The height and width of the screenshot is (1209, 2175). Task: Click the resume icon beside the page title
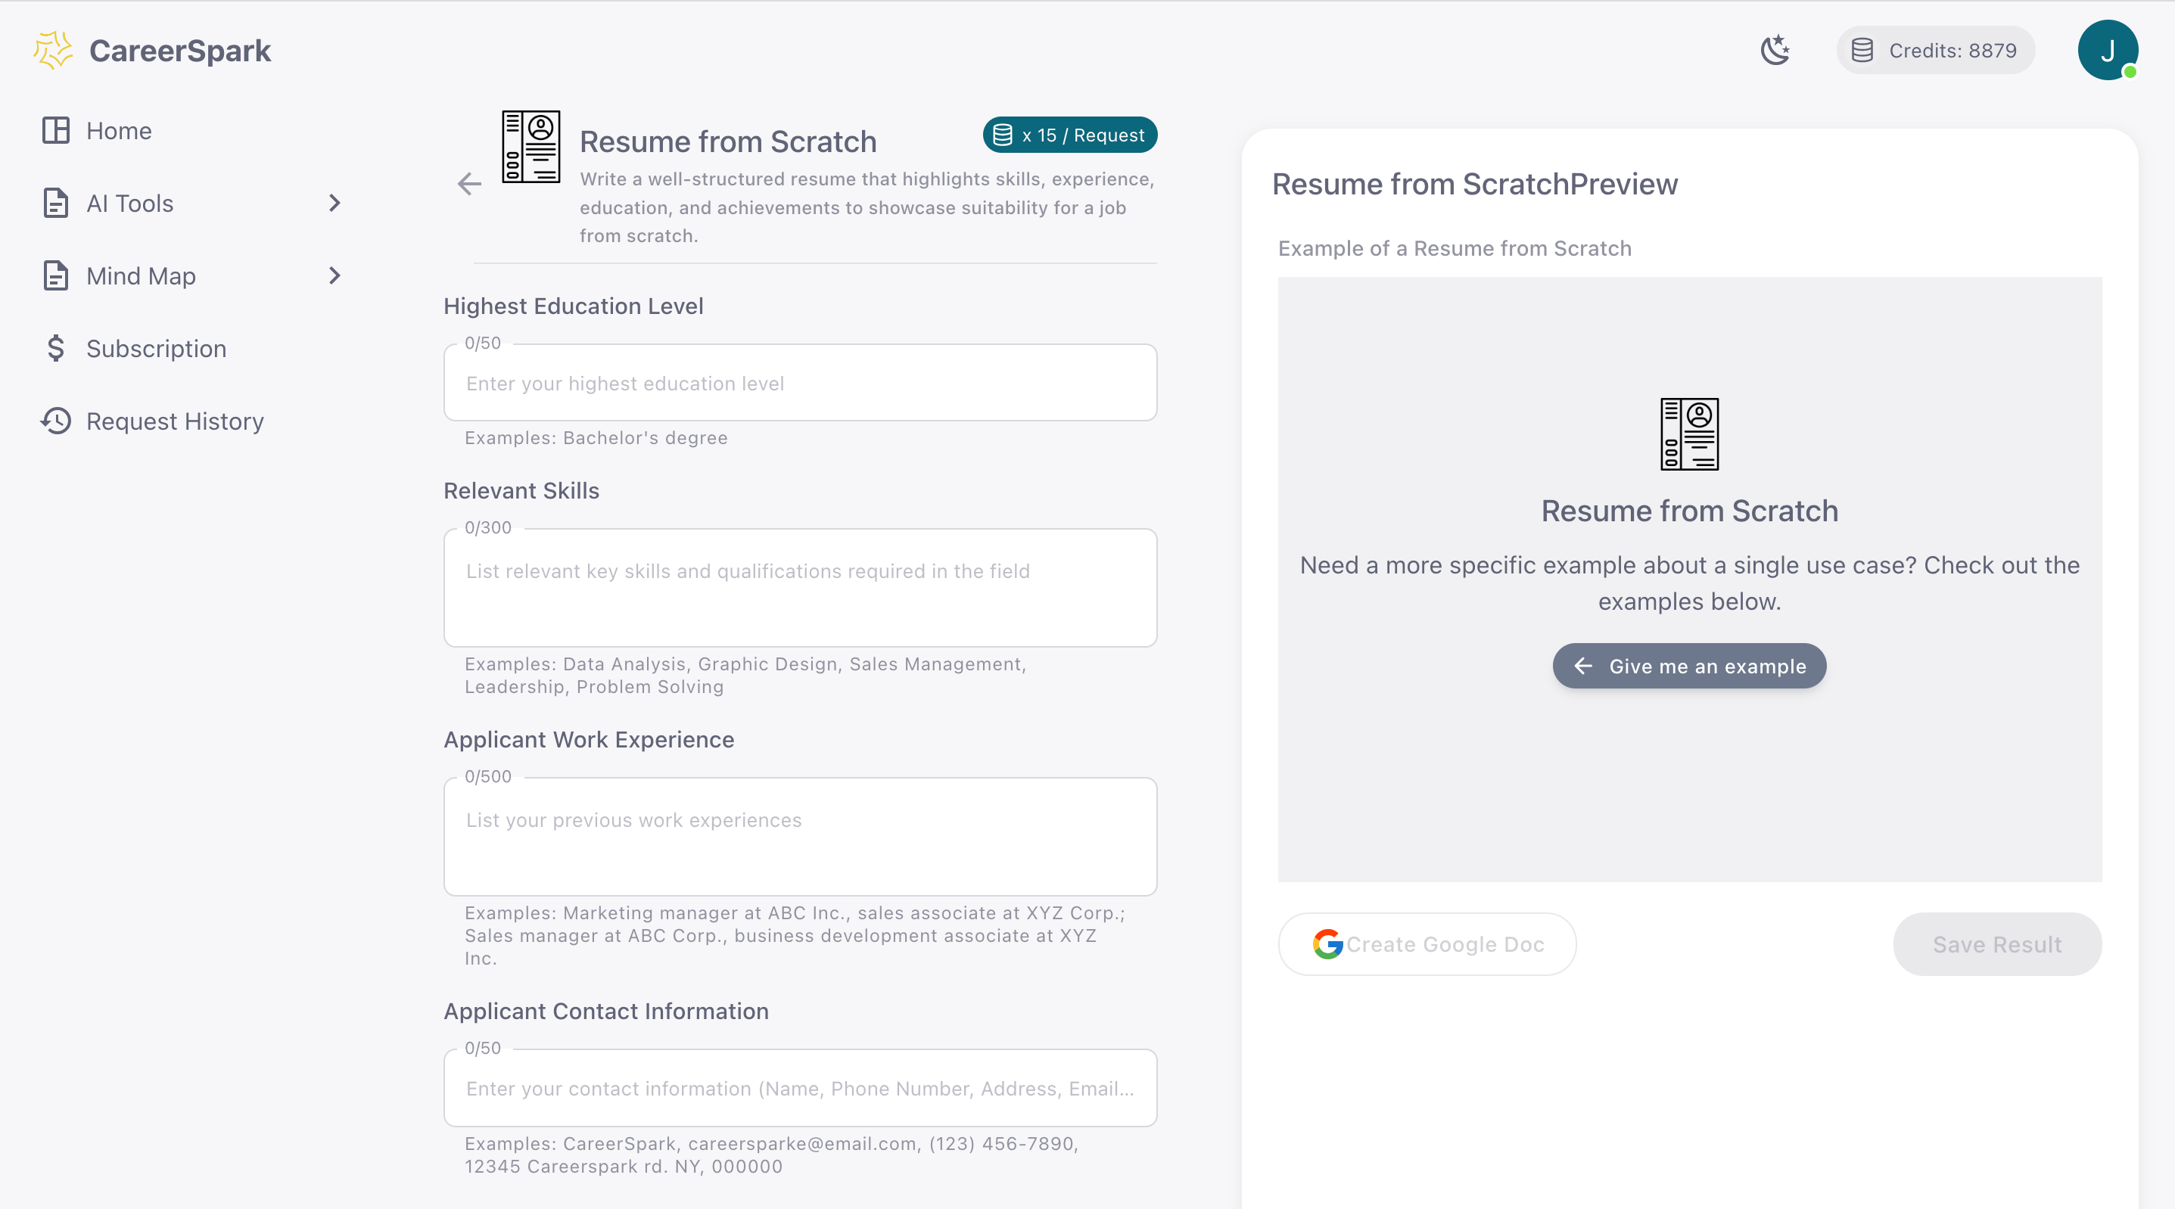pos(531,147)
